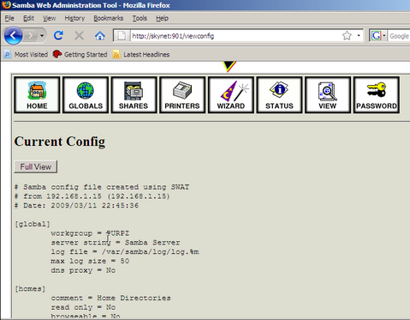Open the GLOBALS settings icon
Screen dimensions: 410x320
pyautogui.click(x=86, y=95)
